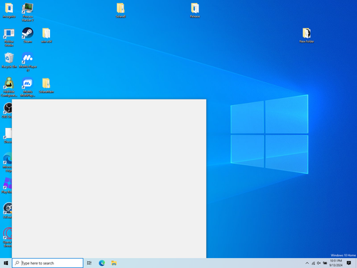
Task: Open the Recycle Bin
Action: (9, 60)
